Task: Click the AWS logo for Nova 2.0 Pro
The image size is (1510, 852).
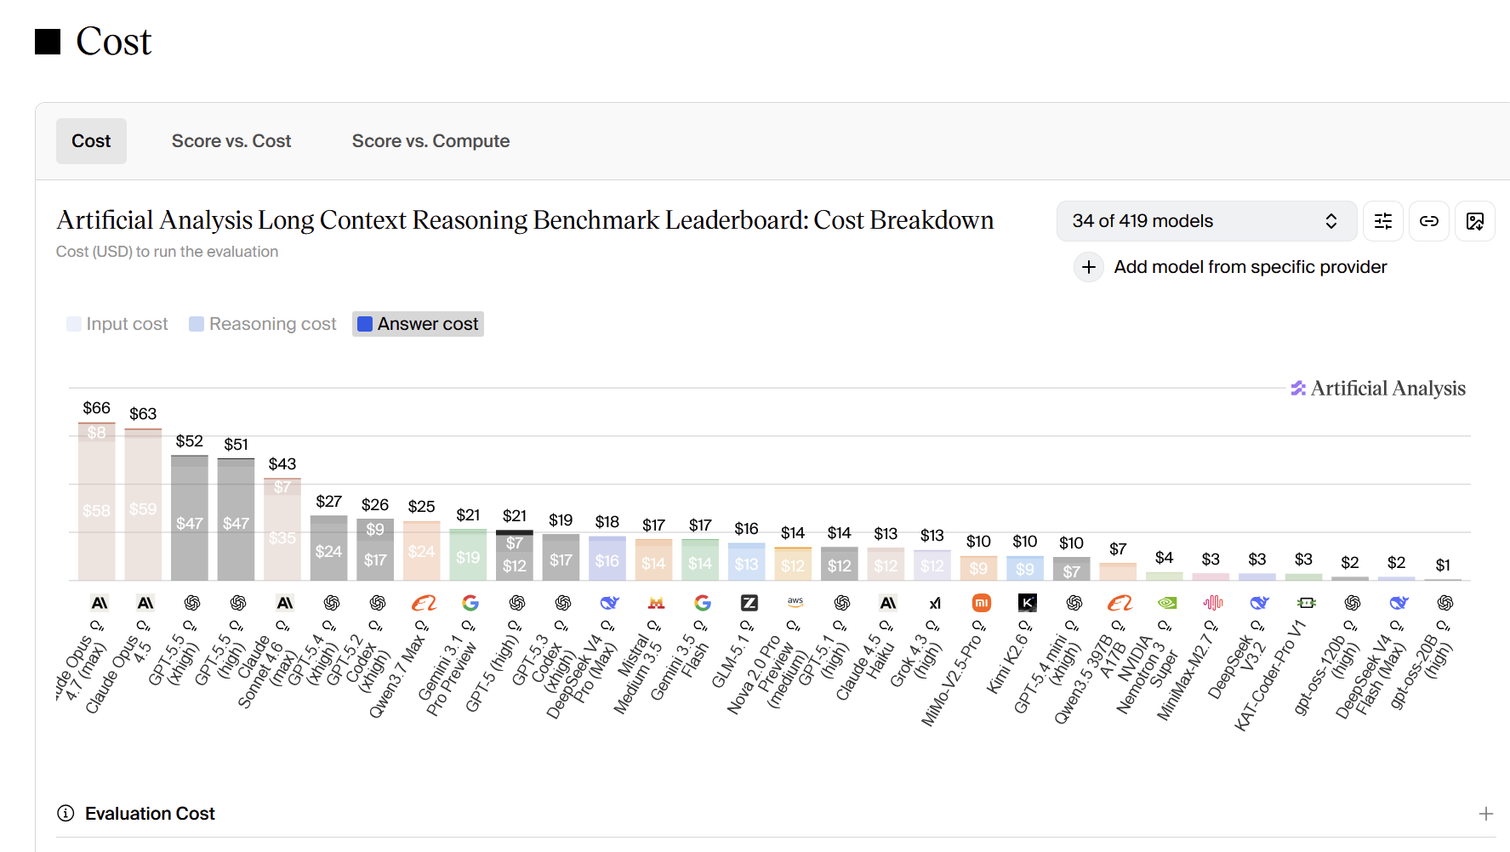Action: coord(795,602)
